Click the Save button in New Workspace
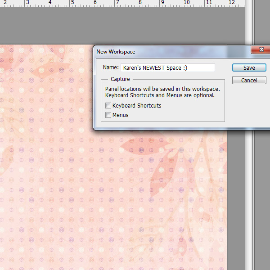The width and height of the screenshot is (270, 270). 249,67
